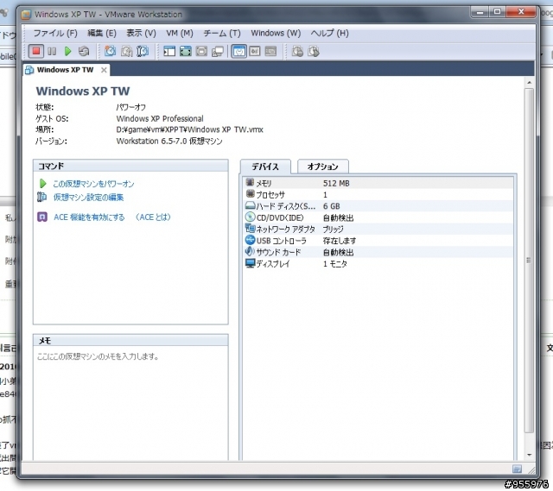This screenshot has height=491, width=553.
Task: Click the status bar icon at bottom right
Action: point(517,469)
